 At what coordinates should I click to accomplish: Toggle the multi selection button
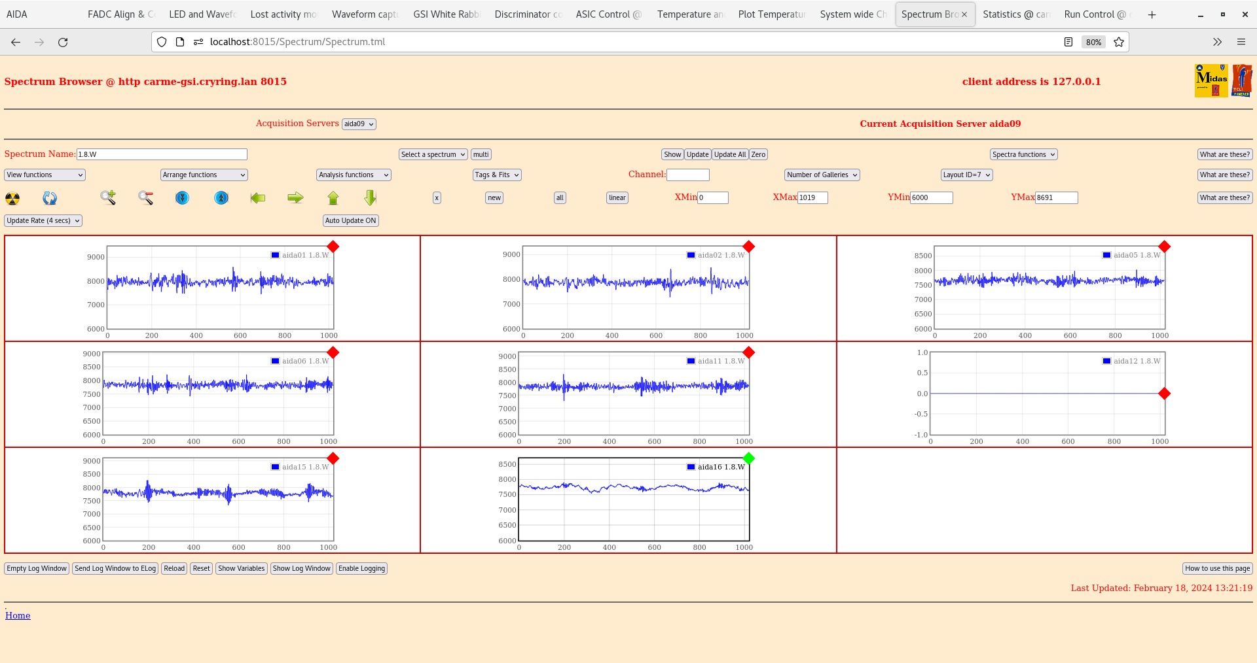click(x=481, y=154)
